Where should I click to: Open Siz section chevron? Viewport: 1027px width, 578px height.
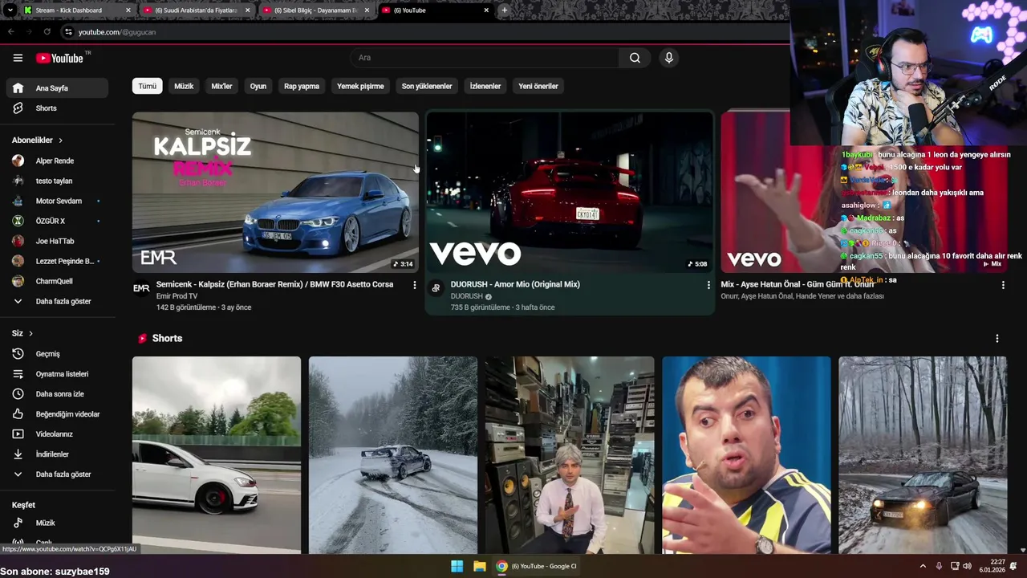tap(30, 333)
